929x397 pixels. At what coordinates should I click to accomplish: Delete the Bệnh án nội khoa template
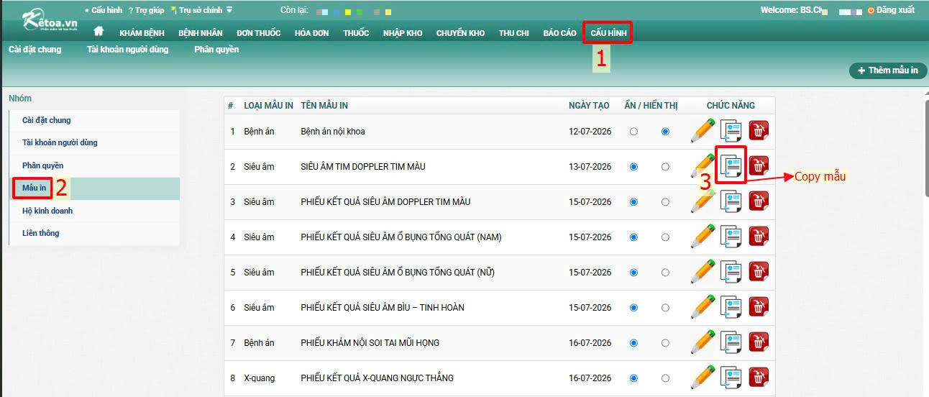click(x=759, y=131)
